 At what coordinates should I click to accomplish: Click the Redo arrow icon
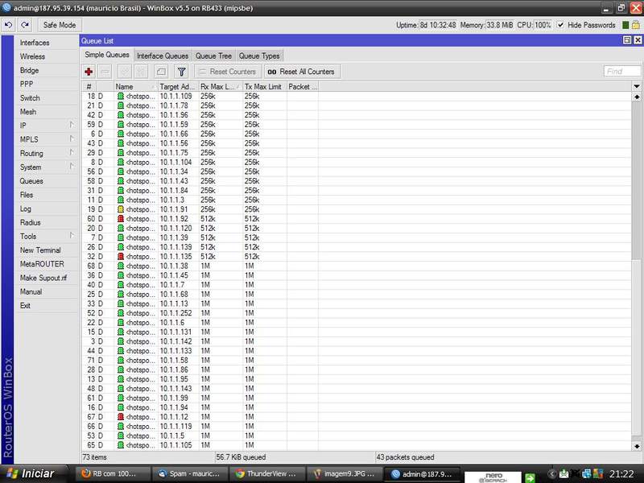[25, 25]
